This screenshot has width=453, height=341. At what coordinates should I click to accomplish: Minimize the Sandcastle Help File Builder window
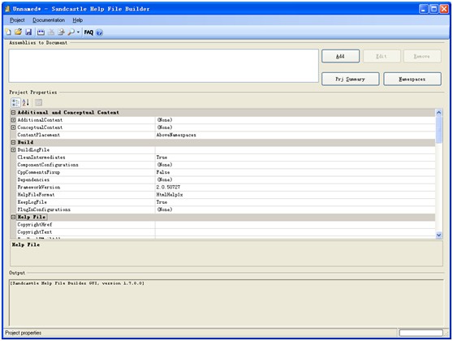tap(424, 9)
